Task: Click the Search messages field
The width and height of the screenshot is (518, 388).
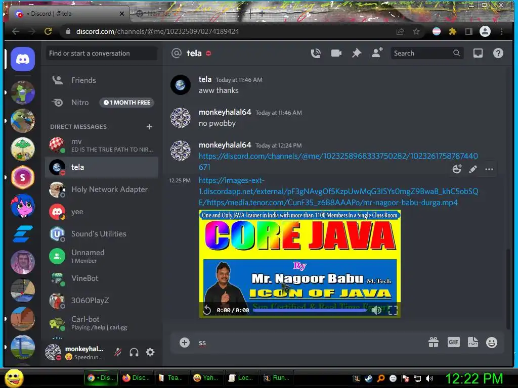Action: pos(426,53)
